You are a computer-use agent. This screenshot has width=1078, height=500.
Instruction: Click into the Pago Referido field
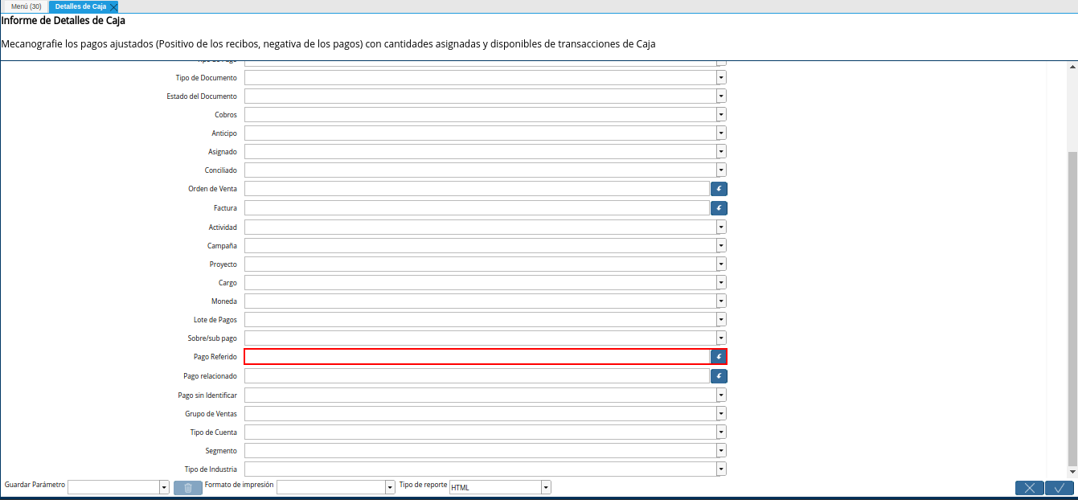[x=477, y=357]
